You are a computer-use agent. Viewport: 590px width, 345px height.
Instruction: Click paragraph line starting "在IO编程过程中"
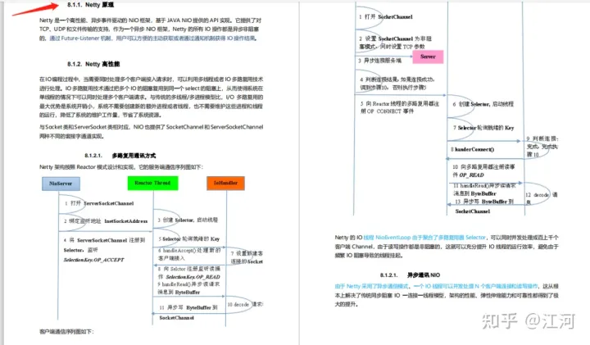pyautogui.click(x=152, y=79)
